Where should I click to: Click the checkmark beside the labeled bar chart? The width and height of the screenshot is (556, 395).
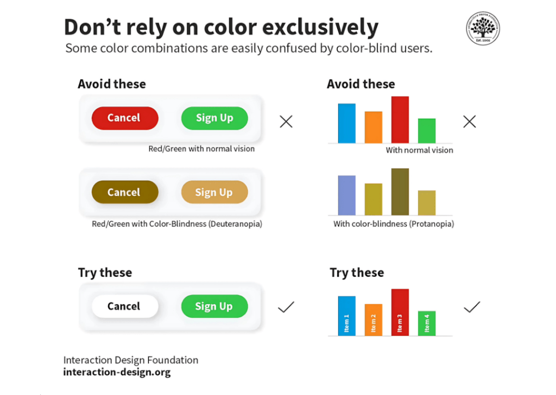[x=472, y=307]
